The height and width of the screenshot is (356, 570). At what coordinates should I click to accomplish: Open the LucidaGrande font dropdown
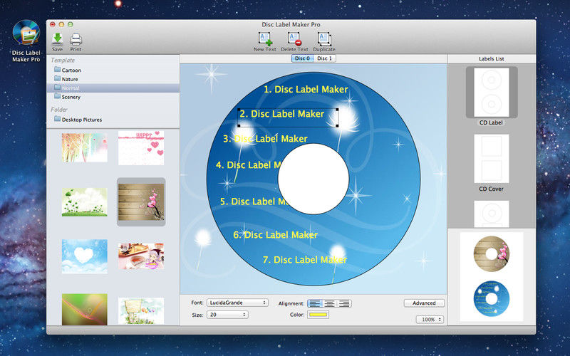[237, 303]
